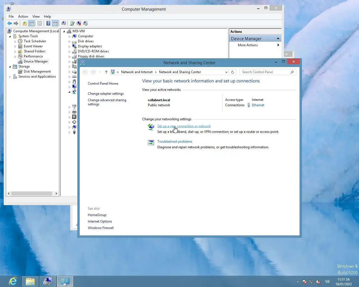Open Internet Explorer from the taskbar
Viewport: 359px width, 287px height.
click(13, 281)
